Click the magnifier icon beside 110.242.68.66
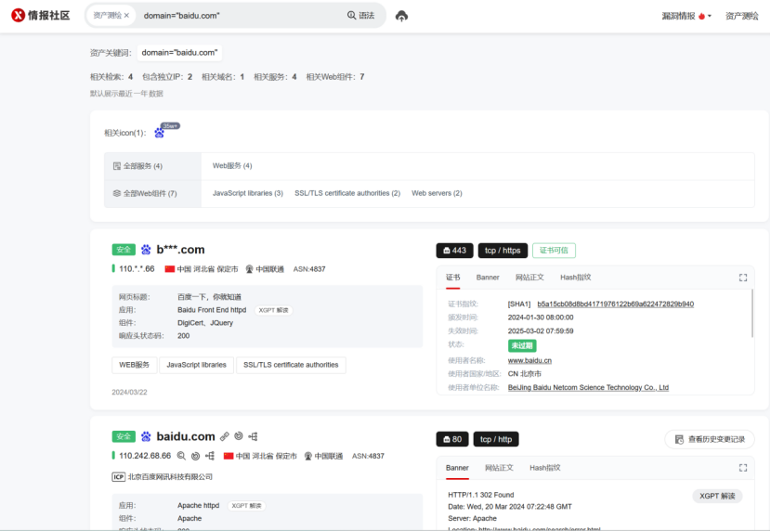771x531 pixels. click(181, 456)
